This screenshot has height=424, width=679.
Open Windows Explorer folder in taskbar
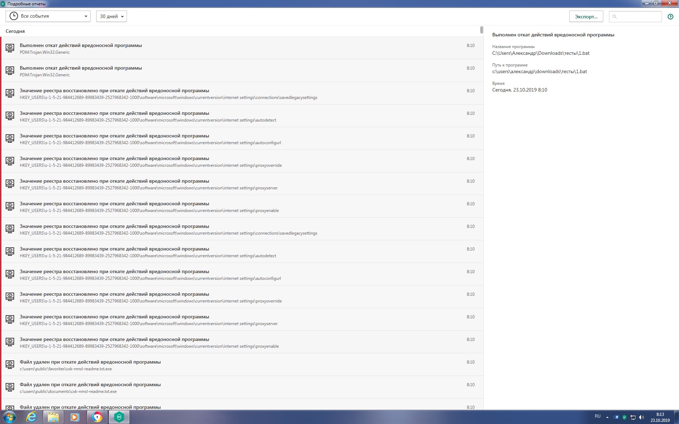click(53, 417)
